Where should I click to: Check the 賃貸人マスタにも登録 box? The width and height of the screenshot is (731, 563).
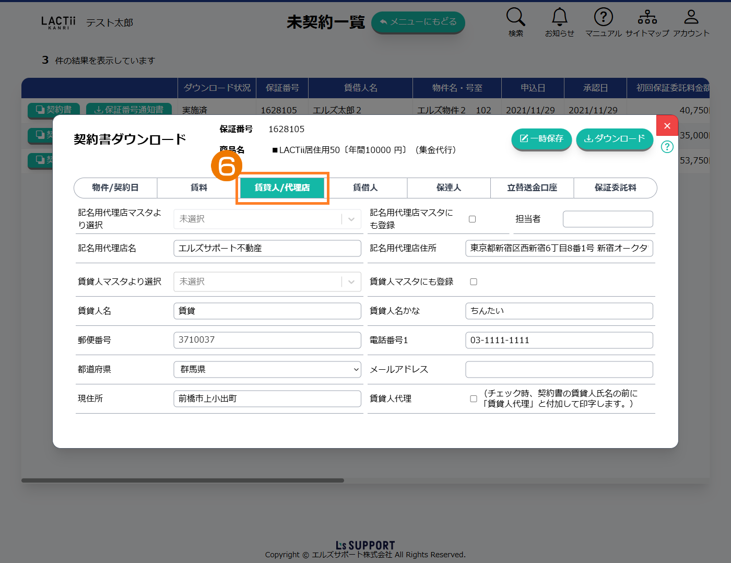pos(473,282)
